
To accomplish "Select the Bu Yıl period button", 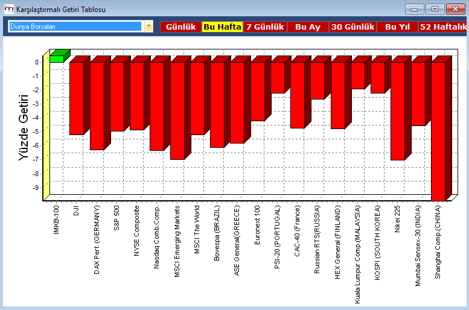I will coord(397,27).
